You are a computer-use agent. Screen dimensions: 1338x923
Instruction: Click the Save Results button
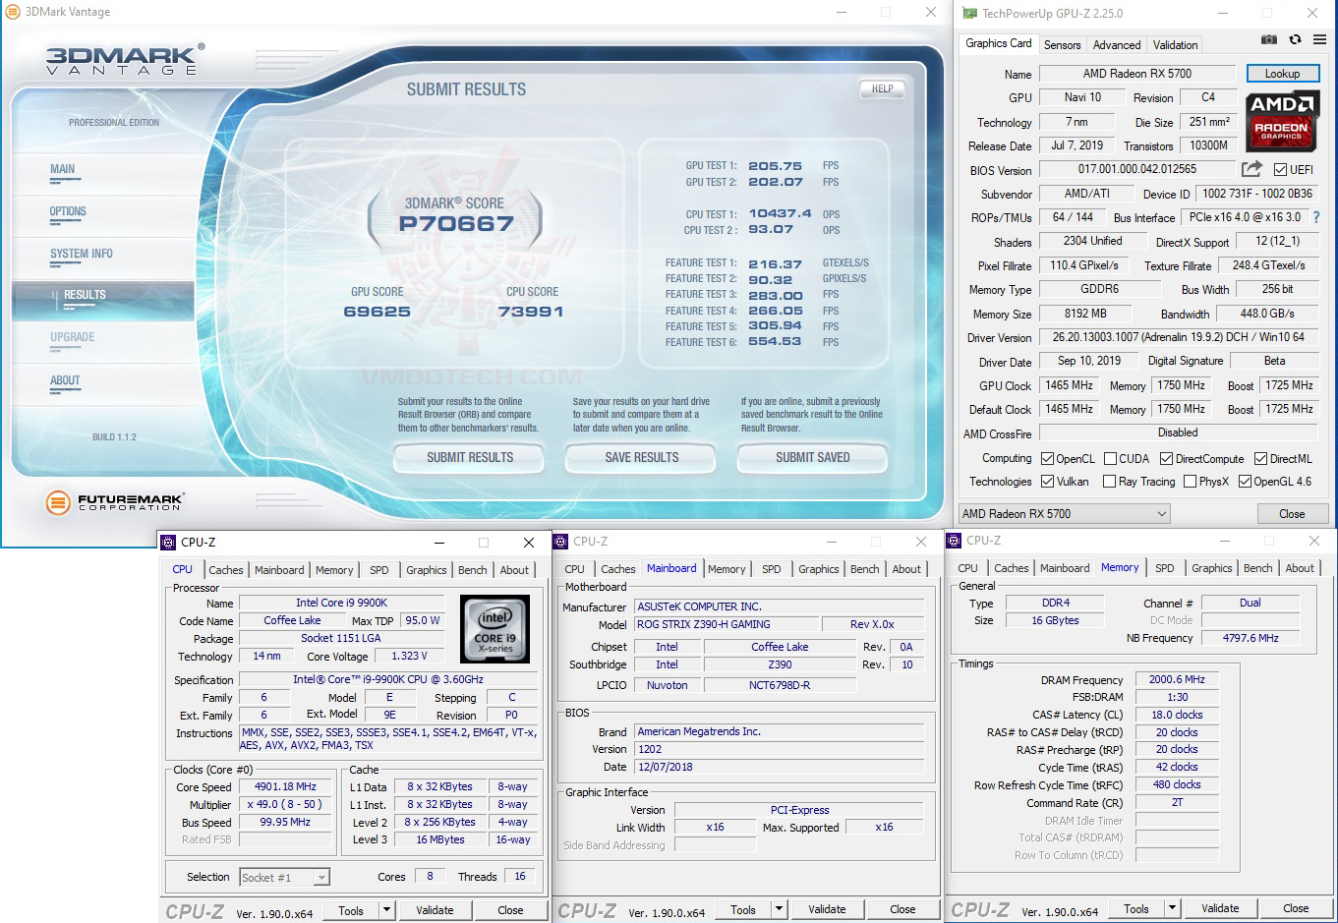[x=641, y=457]
